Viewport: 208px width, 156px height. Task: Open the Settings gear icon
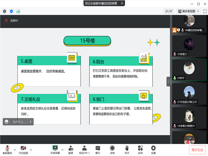[153, 150]
